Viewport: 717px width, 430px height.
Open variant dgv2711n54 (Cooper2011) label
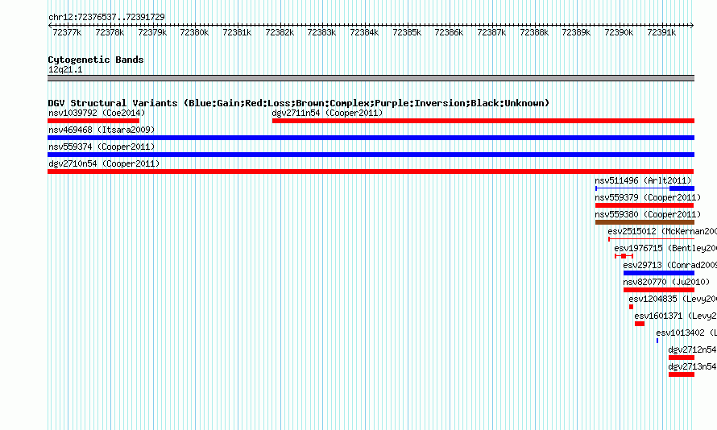tap(327, 113)
